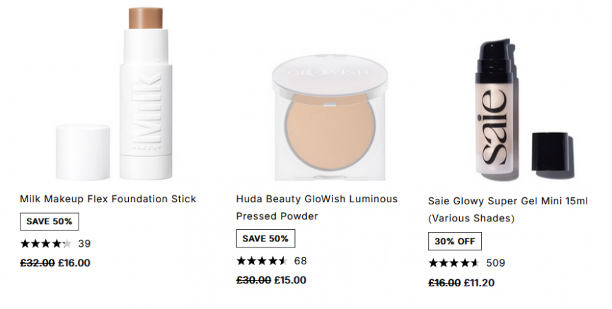Click star rating for Saie Super Gel
This screenshot has height=309, width=612.
[454, 263]
